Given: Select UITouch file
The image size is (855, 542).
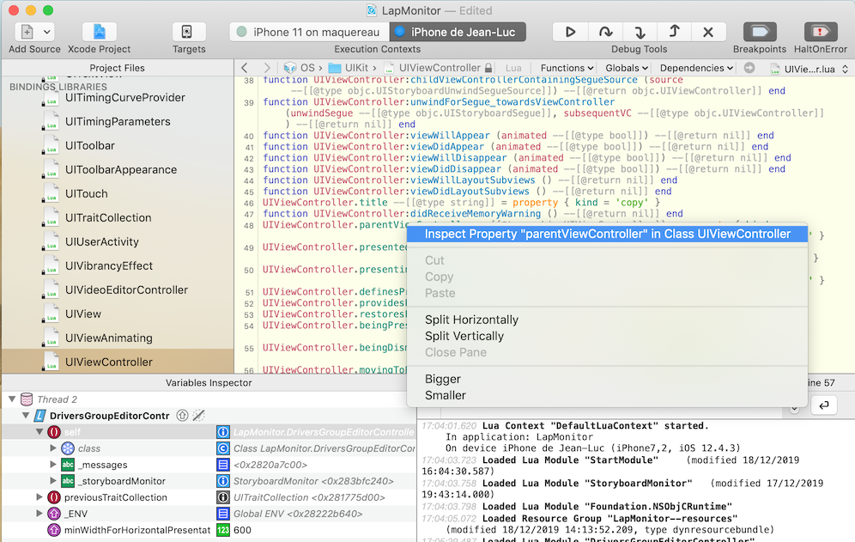Looking at the screenshot, I should coord(86,194).
